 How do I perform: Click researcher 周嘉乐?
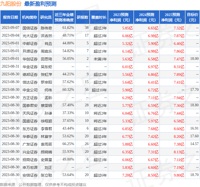coord(46,51)
